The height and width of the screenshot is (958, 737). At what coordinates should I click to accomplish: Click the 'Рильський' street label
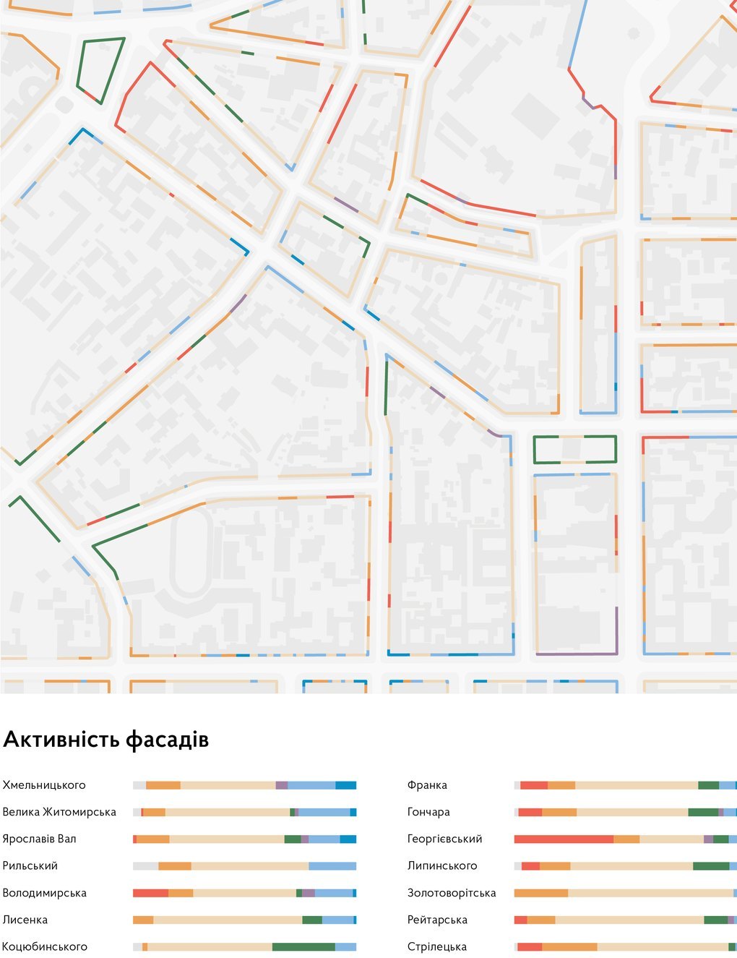click(x=30, y=865)
